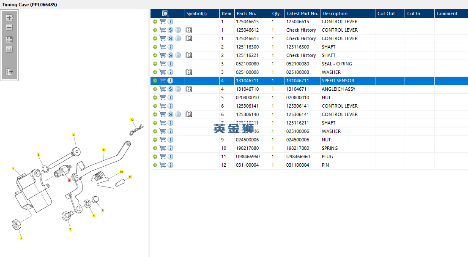Click the Cut Out column header
Screen dimensions: 468x257
tap(390, 14)
